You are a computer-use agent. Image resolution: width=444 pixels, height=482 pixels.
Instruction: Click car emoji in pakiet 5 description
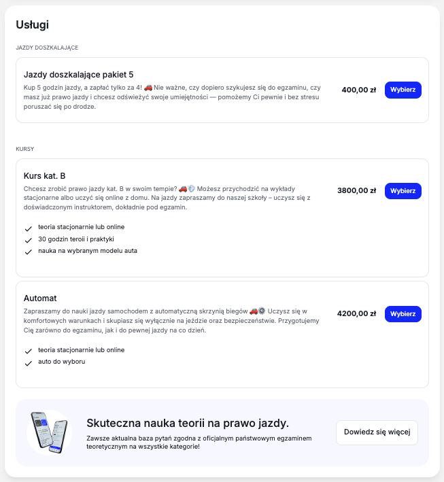pyautogui.click(x=148, y=88)
